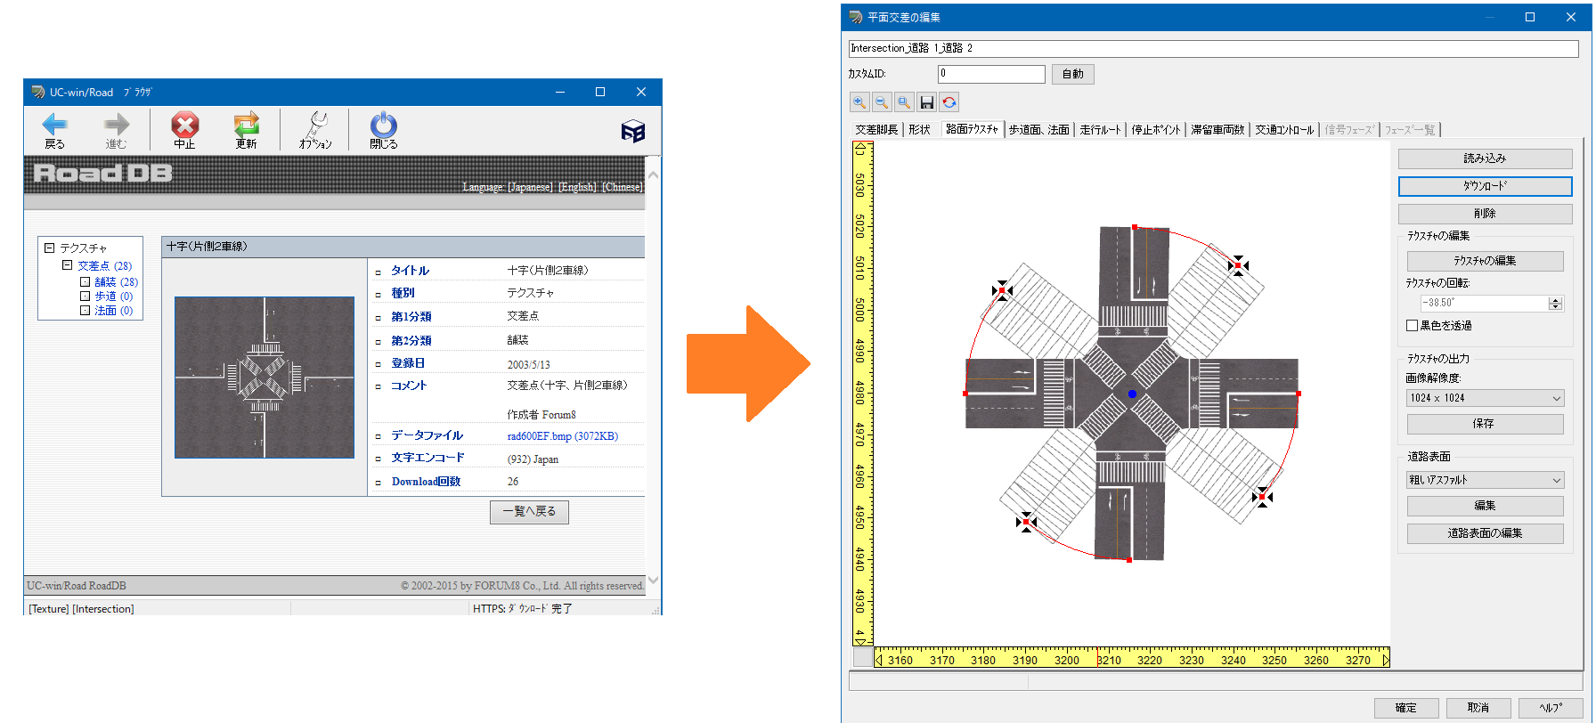Image resolution: width=1596 pixels, height=723 pixels.
Task: Click the 編集 button under 道路表面
Action: [1485, 506]
